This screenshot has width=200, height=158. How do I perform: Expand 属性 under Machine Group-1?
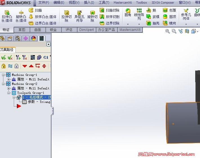tap(8, 79)
